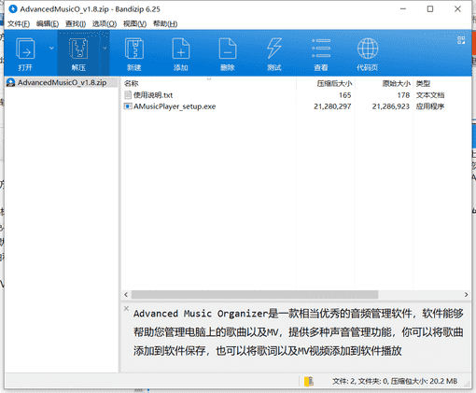Viewport: 476px width, 393px height.
Task: Click the Bandizip logo in the title bar
Action: 13,9
